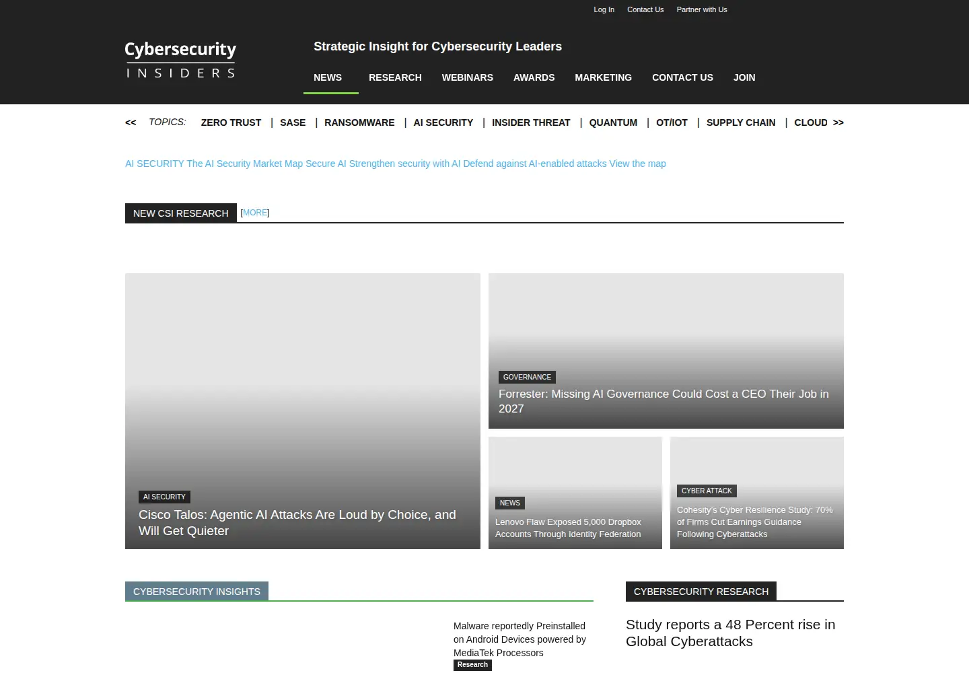Open the Cisco Talos agentic AI article
The image size is (969, 673).
pos(297,523)
